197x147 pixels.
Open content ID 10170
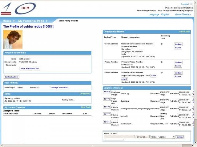(107, 99)
